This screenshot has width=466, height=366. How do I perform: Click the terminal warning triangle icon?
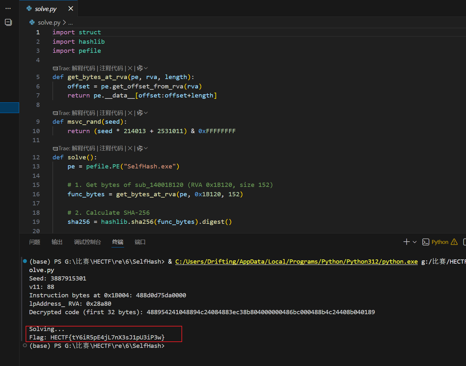point(454,242)
